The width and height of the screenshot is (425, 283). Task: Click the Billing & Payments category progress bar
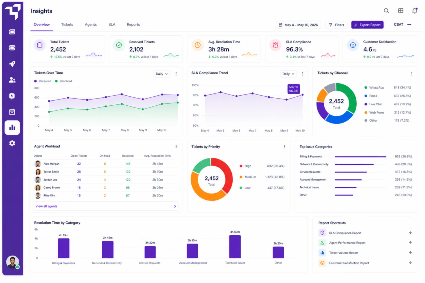click(360, 157)
